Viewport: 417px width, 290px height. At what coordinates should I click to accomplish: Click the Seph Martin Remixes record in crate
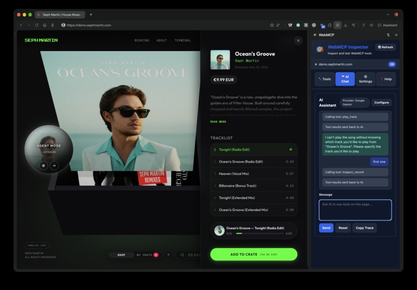(x=153, y=178)
